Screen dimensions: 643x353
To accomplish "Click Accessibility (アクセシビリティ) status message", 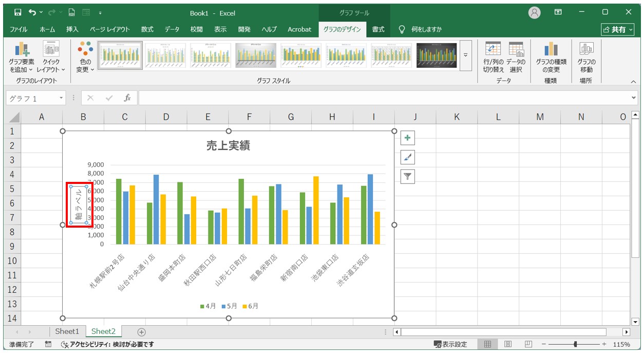I will click(x=107, y=344).
